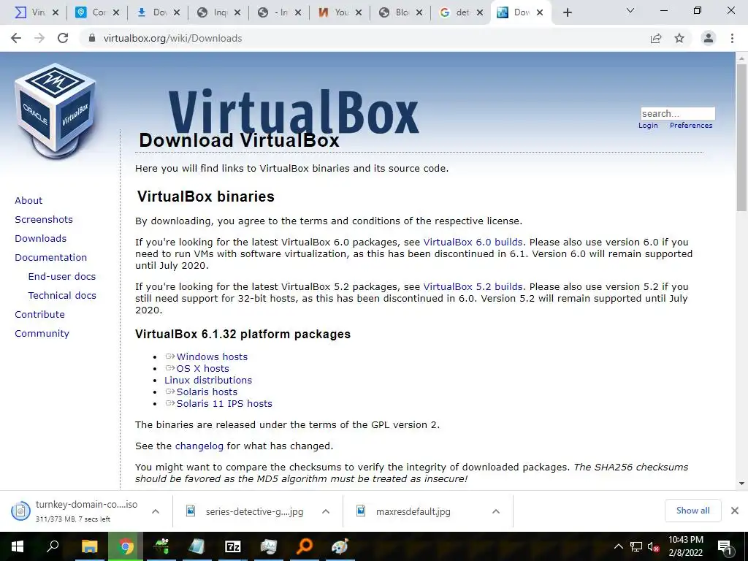Click the page vertical scrollbar thumb
748x561 pixels.
tap(741, 137)
